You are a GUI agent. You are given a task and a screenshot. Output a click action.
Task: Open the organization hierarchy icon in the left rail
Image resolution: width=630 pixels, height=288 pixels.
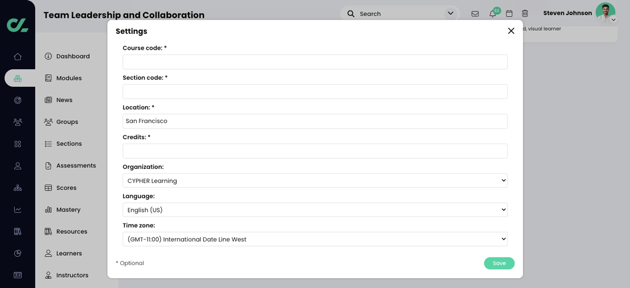point(17,187)
